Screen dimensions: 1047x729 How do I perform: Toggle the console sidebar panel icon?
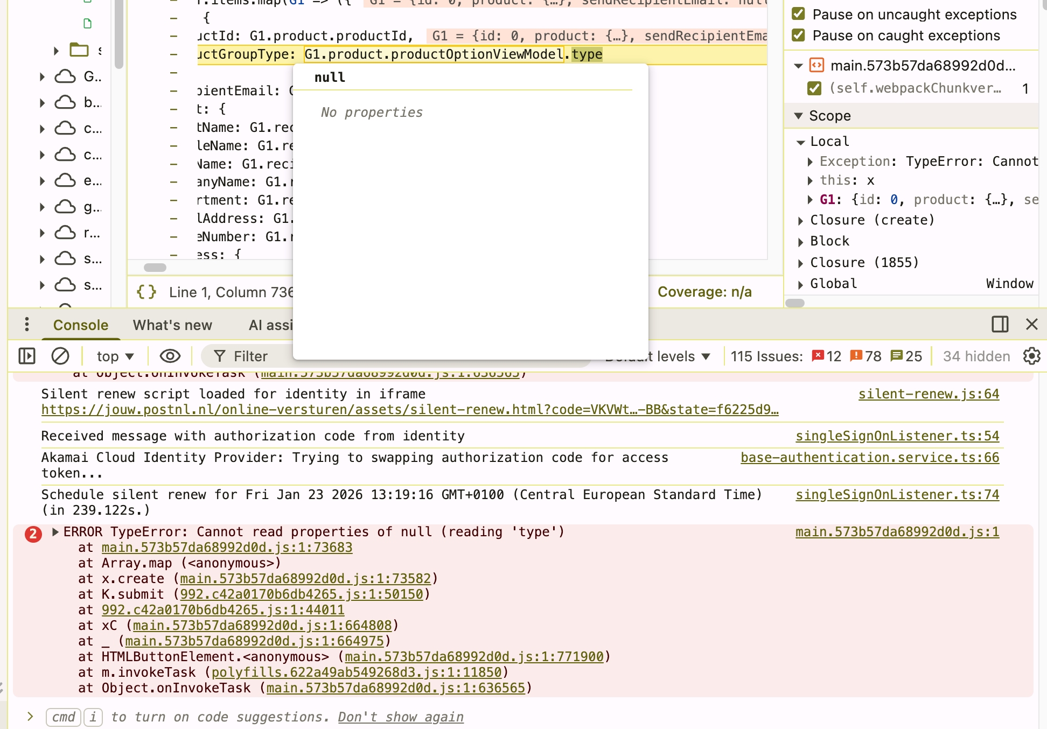point(27,356)
